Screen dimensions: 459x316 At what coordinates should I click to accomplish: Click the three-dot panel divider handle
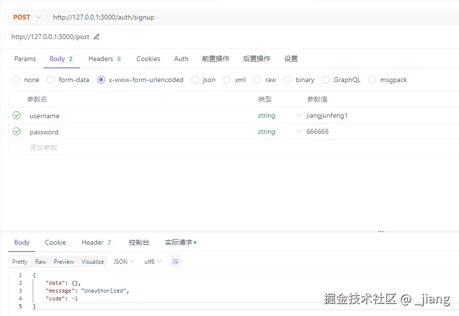[381, 232]
